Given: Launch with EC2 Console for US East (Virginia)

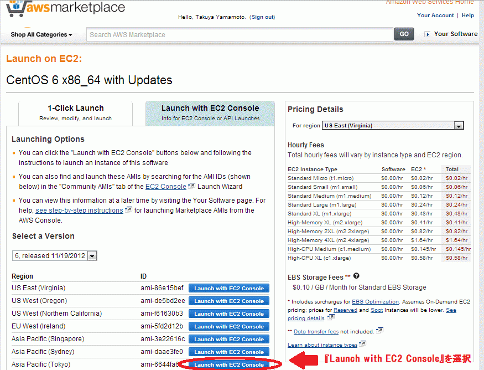Looking at the screenshot, I should coord(229,289).
